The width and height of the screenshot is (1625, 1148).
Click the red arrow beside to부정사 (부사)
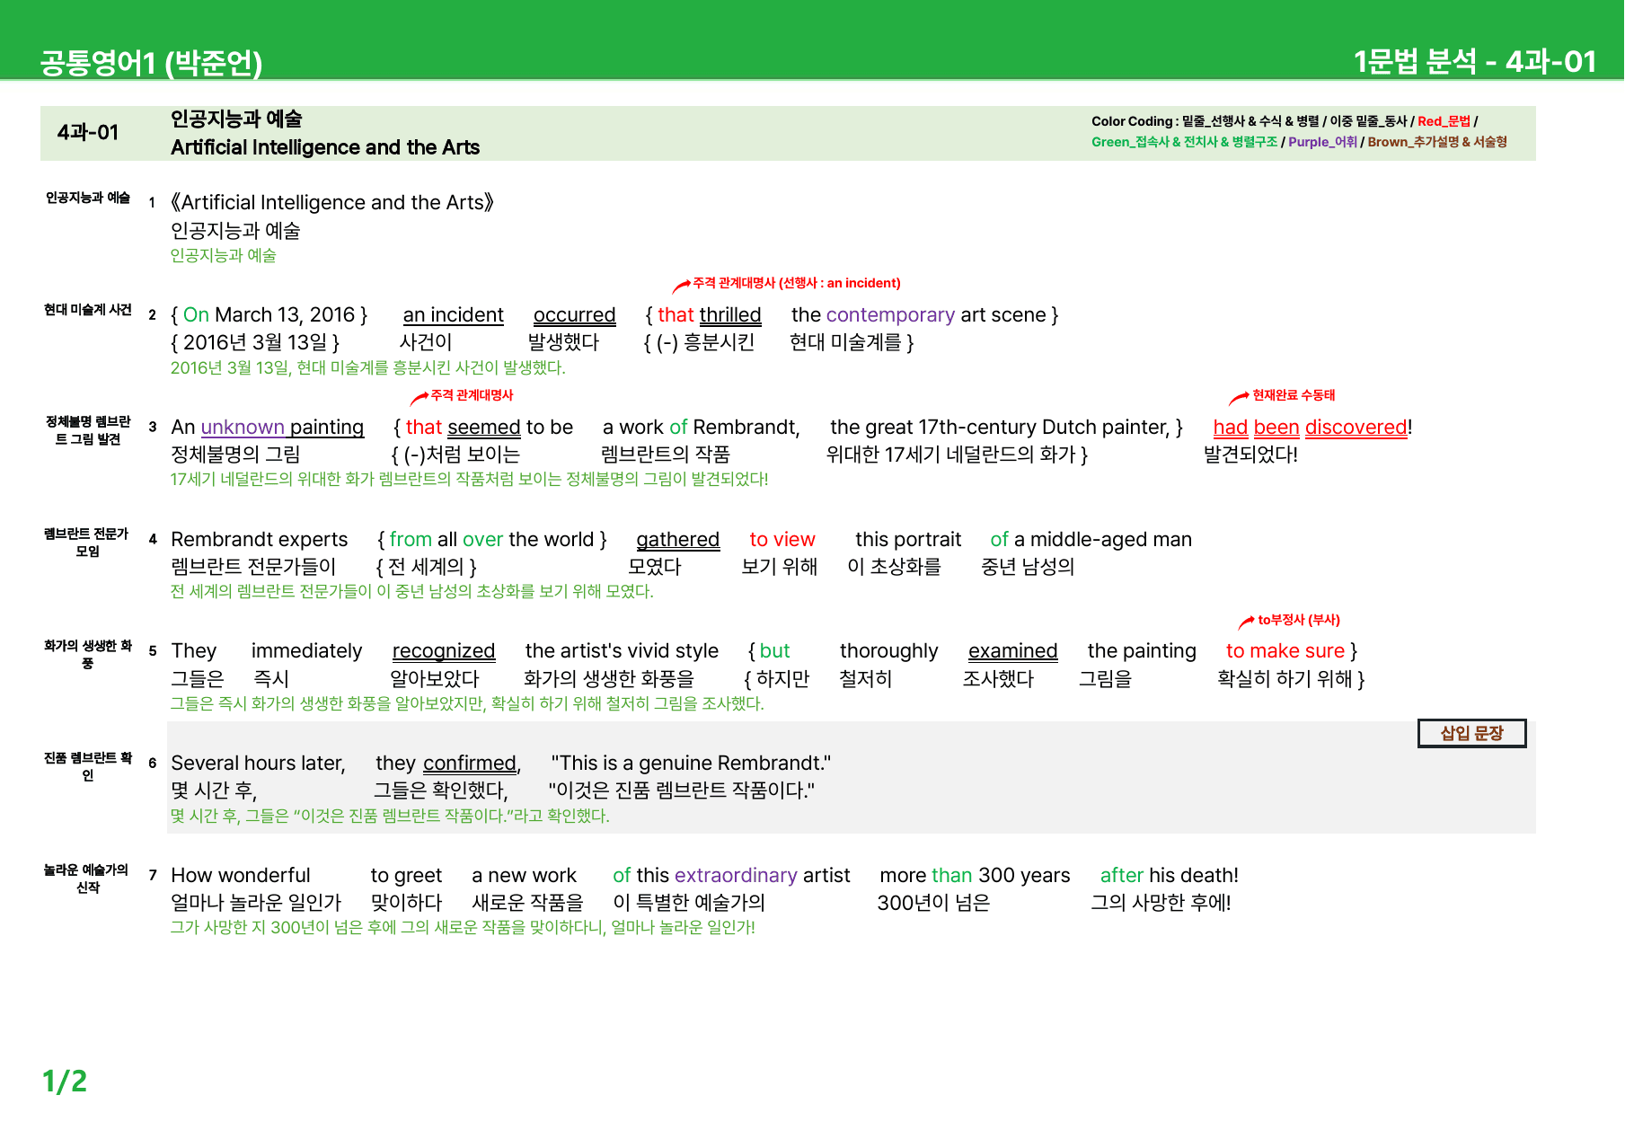click(x=1246, y=623)
